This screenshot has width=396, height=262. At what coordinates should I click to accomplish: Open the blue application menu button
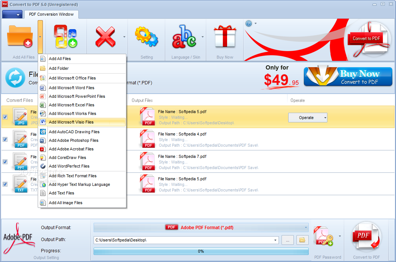[12, 15]
